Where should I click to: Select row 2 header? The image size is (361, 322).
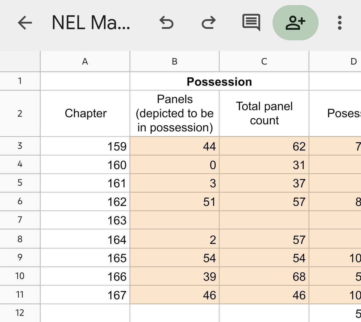point(20,114)
